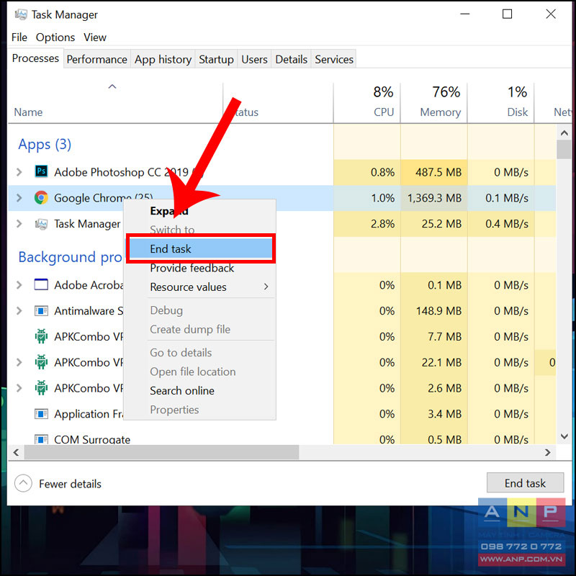Image resolution: width=576 pixels, height=576 pixels.
Task: Expand the Google Chrome process group
Action: [19, 197]
